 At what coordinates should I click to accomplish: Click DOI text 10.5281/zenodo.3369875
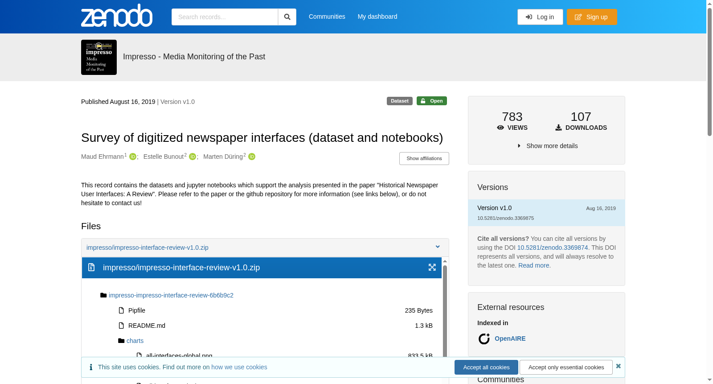(x=505, y=218)
